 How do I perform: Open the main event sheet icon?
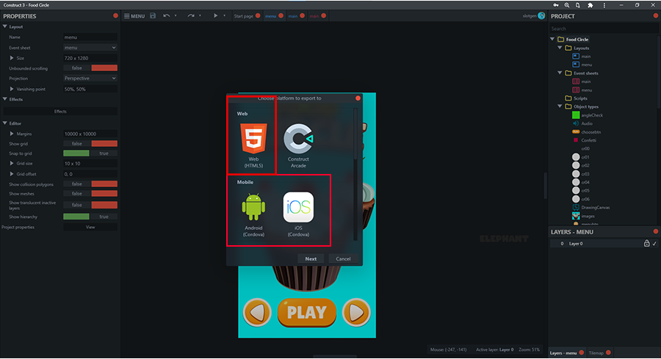click(x=576, y=81)
